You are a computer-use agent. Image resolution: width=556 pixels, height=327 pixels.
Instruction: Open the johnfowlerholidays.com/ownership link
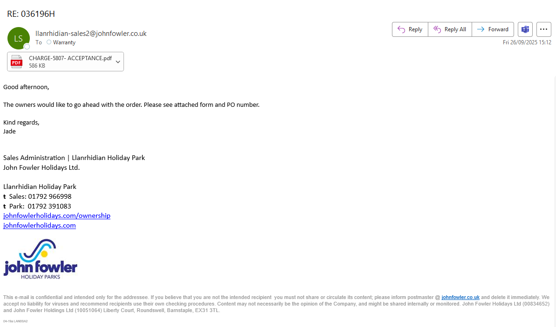pos(57,216)
